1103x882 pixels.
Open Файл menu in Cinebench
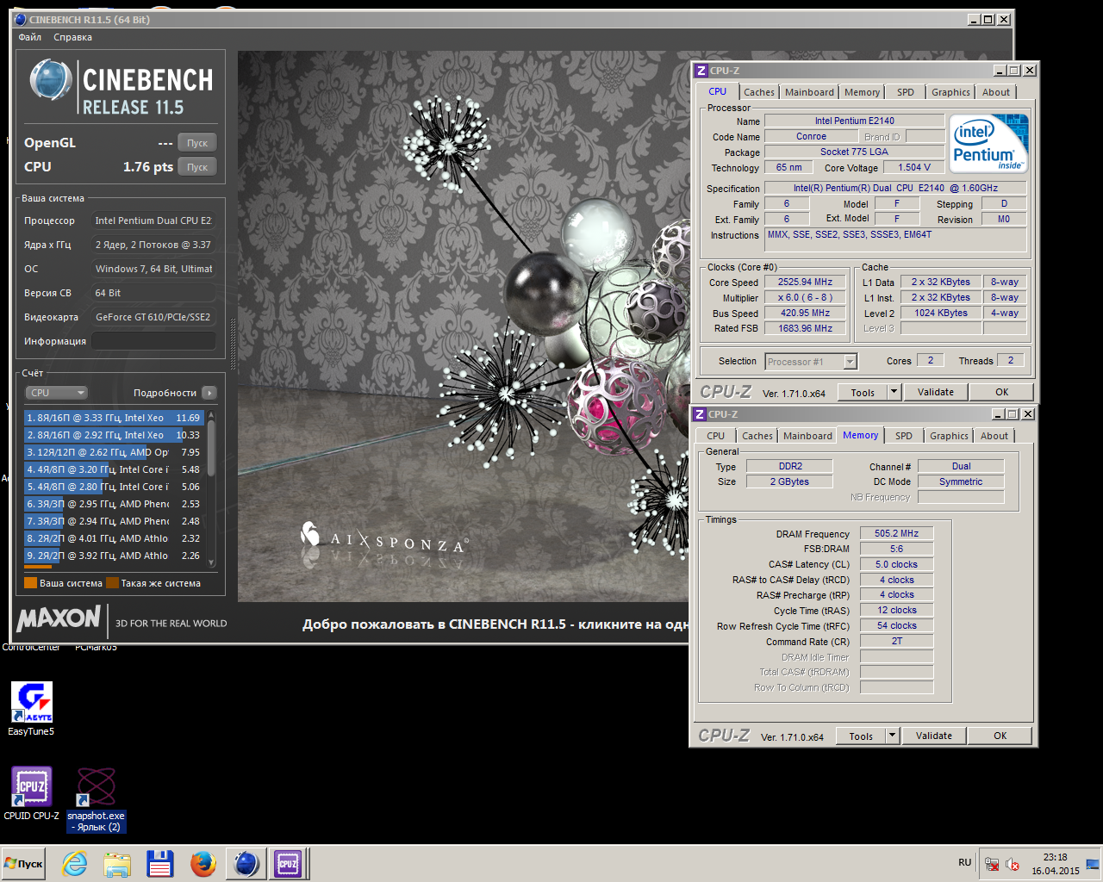click(x=30, y=37)
